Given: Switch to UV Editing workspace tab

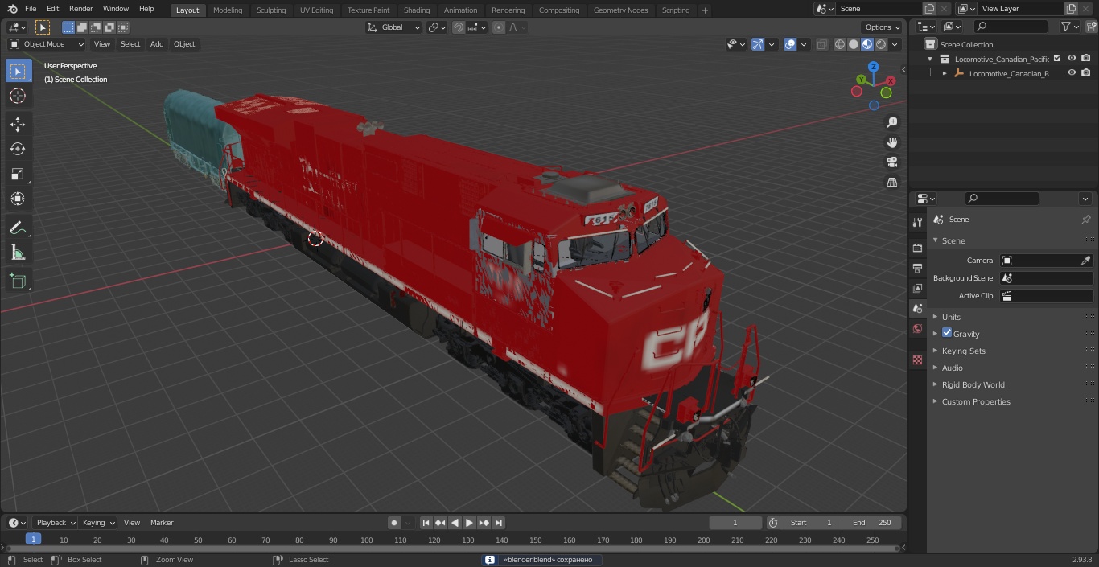Looking at the screenshot, I should point(316,10).
